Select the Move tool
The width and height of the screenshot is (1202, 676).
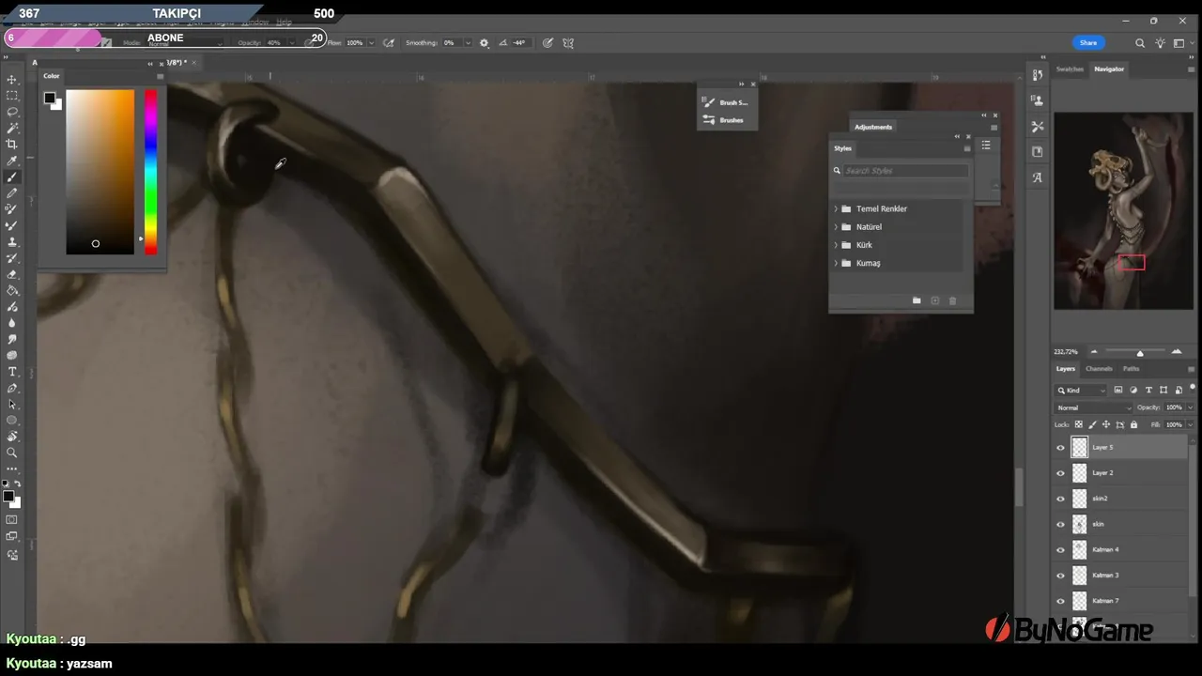coord(12,80)
